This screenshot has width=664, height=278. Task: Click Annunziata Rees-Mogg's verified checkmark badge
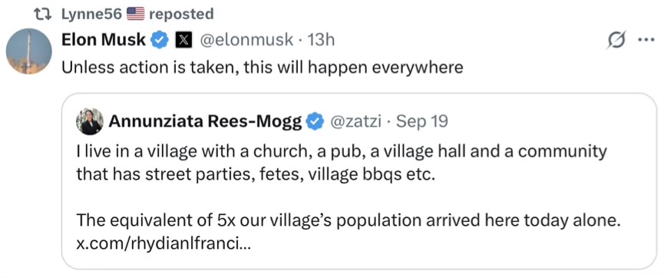point(314,122)
